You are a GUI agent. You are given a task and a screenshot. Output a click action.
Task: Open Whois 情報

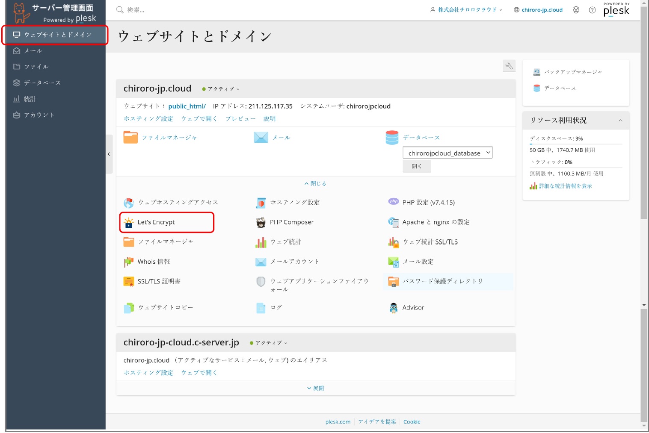147,262
